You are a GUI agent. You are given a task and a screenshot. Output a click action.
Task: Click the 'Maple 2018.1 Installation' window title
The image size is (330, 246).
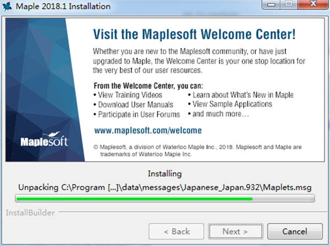click(x=63, y=6)
